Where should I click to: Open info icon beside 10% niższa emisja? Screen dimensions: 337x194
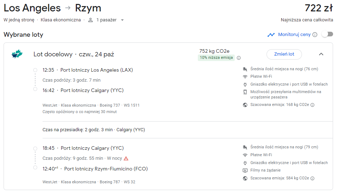(239, 58)
